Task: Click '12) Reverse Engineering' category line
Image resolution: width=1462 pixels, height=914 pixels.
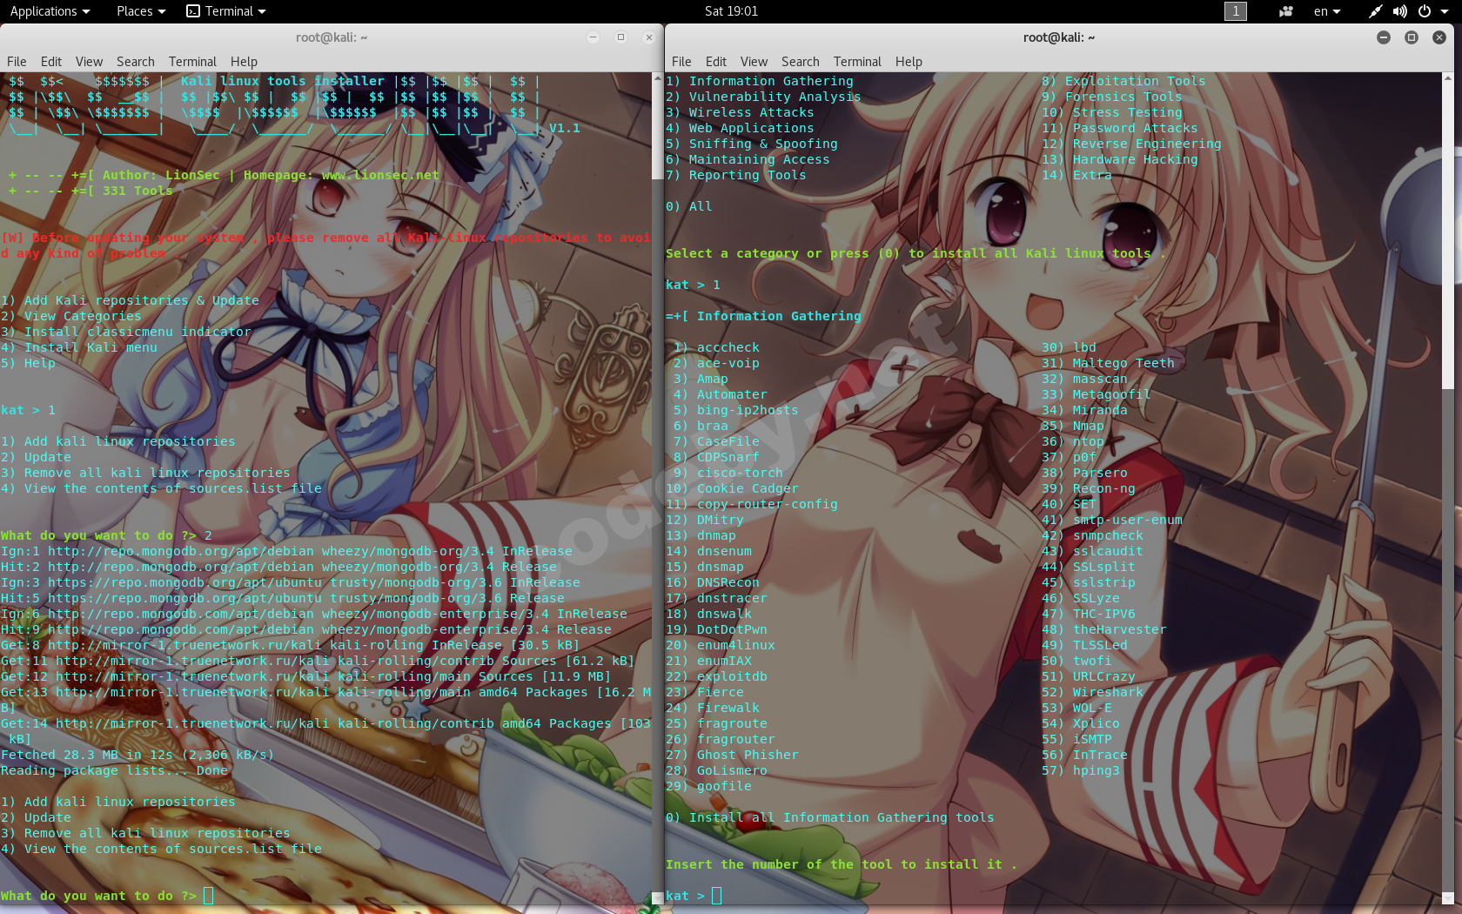Action: tap(1131, 144)
